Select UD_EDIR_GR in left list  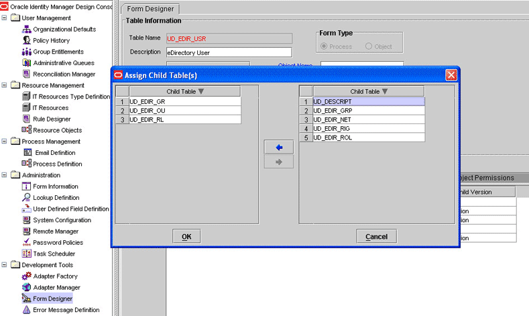coord(185,101)
